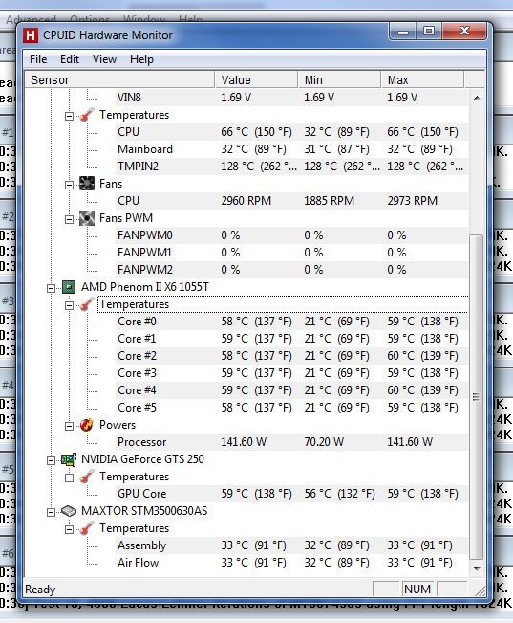Click the MAXTOR Temperatures thermometer icon
This screenshot has height=623, width=513.
tap(87, 528)
